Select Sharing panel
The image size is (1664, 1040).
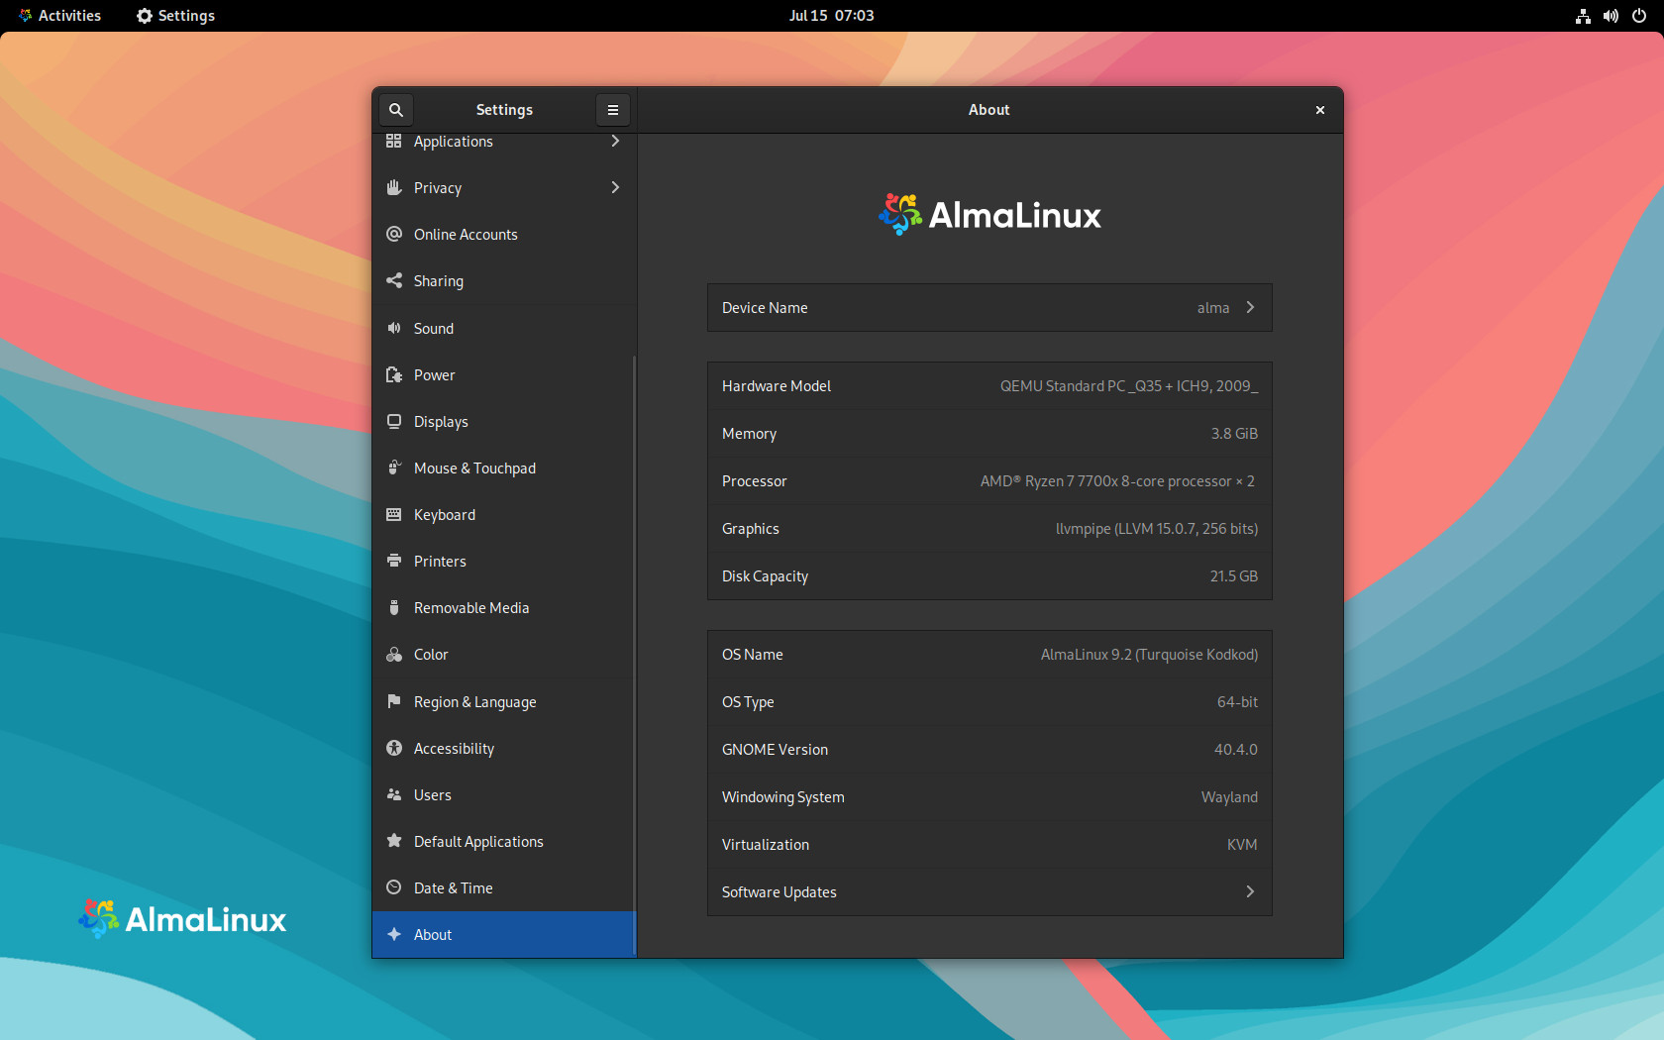click(504, 281)
